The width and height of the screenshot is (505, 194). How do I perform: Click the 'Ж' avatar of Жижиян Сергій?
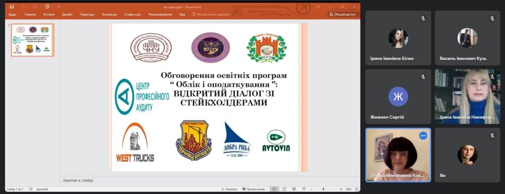(x=398, y=97)
